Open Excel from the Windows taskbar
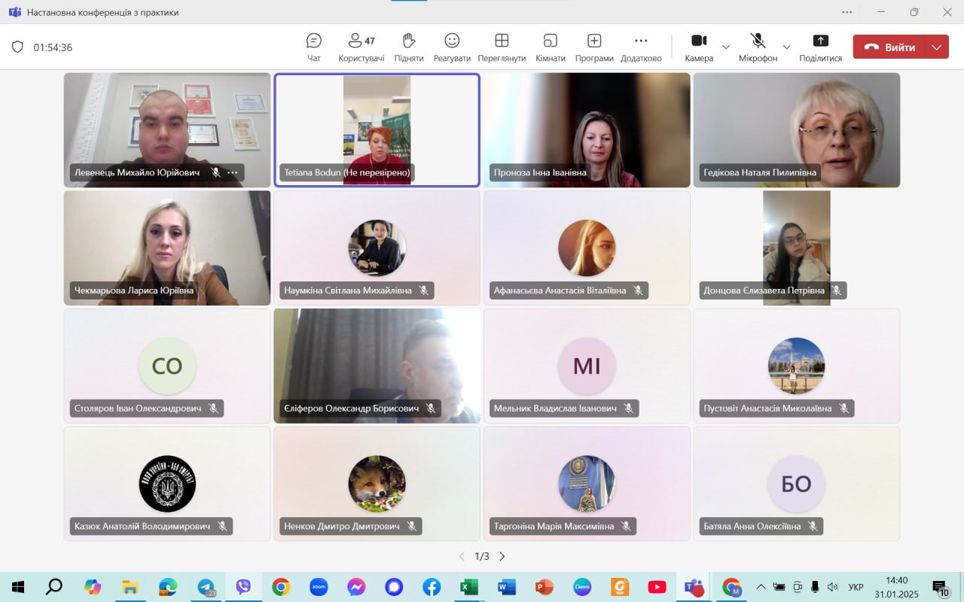Image resolution: width=964 pixels, height=602 pixels. pos(469,587)
